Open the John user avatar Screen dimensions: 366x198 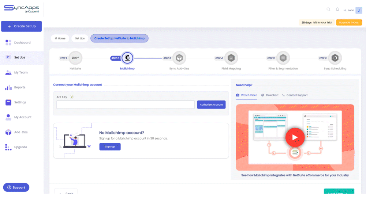pos(359,10)
